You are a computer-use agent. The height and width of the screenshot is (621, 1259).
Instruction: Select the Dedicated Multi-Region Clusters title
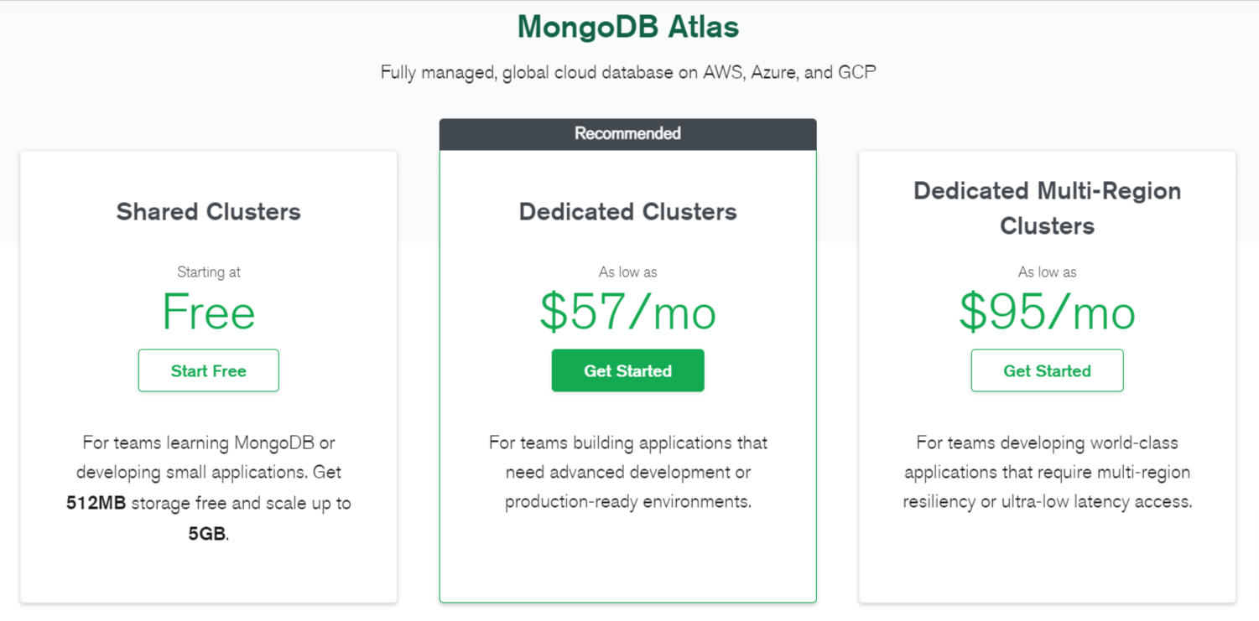click(1048, 208)
